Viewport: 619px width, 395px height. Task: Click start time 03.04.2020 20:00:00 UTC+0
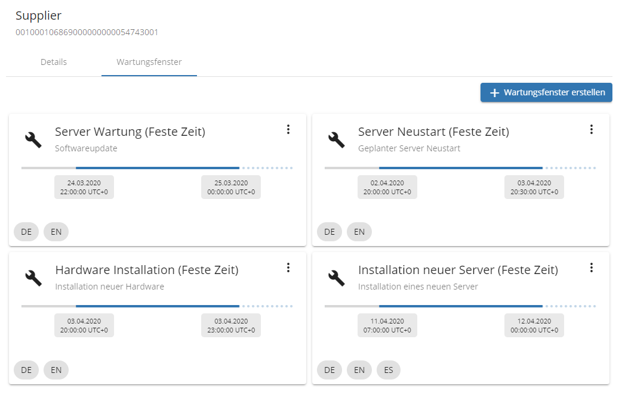(x=84, y=325)
